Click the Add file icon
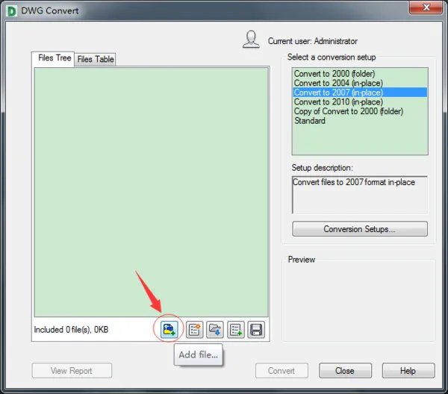 coord(169,329)
